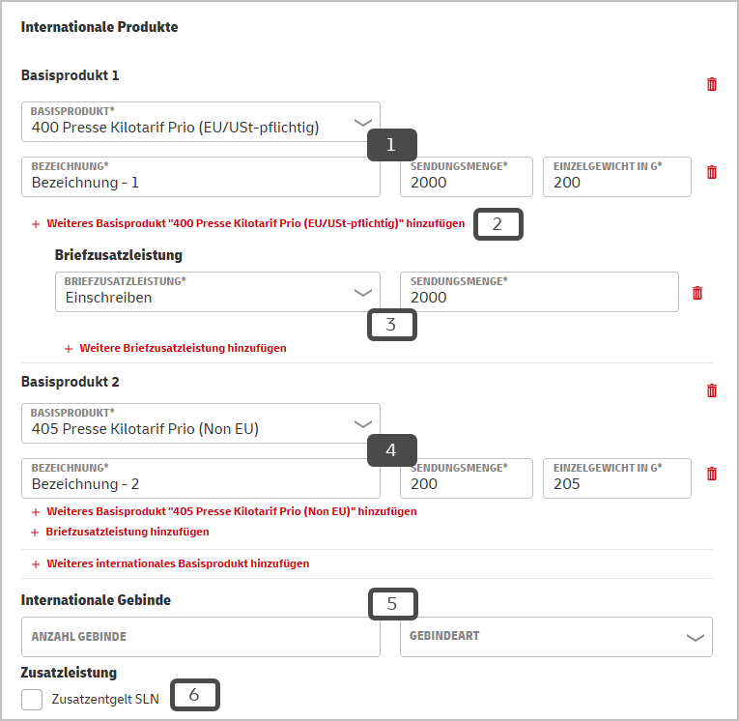Click plus icon next to Briefzusatzleistung hinzufügen
This screenshot has width=739, height=721.
point(35,533)
